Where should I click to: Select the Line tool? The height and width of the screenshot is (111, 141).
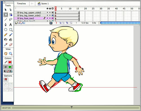[6, 20]
